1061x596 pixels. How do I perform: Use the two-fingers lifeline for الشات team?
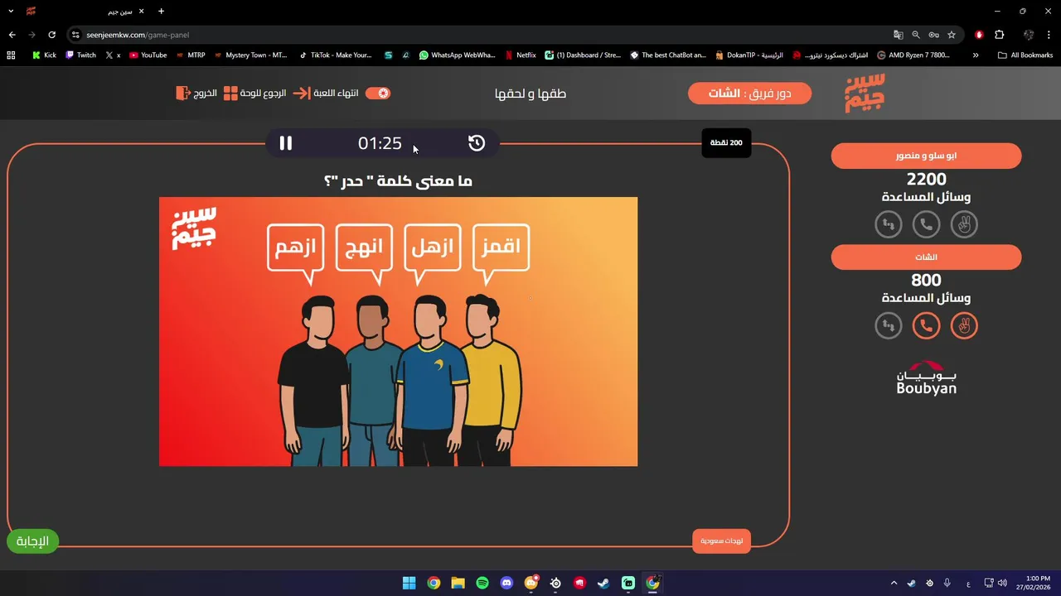point(964,326)
